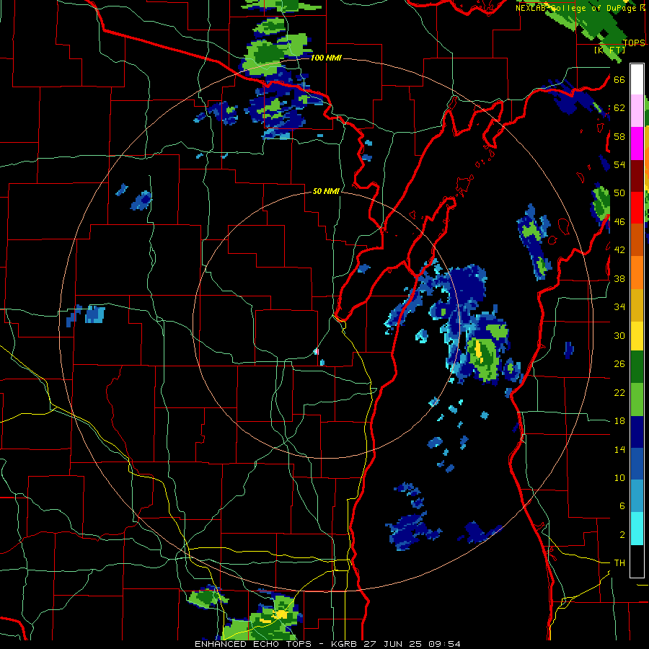Click the legend value 2
The height and width of the screenshot is (649, 649).
tap(622, 534)
